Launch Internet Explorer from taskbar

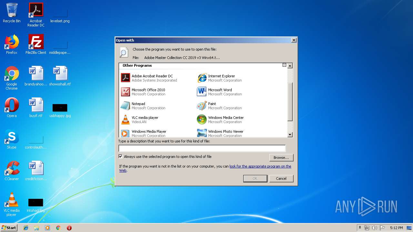26,228
